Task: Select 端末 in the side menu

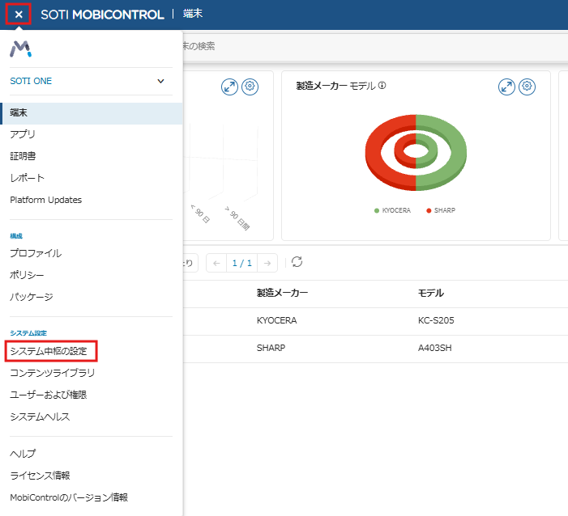Action: (92, 113)
